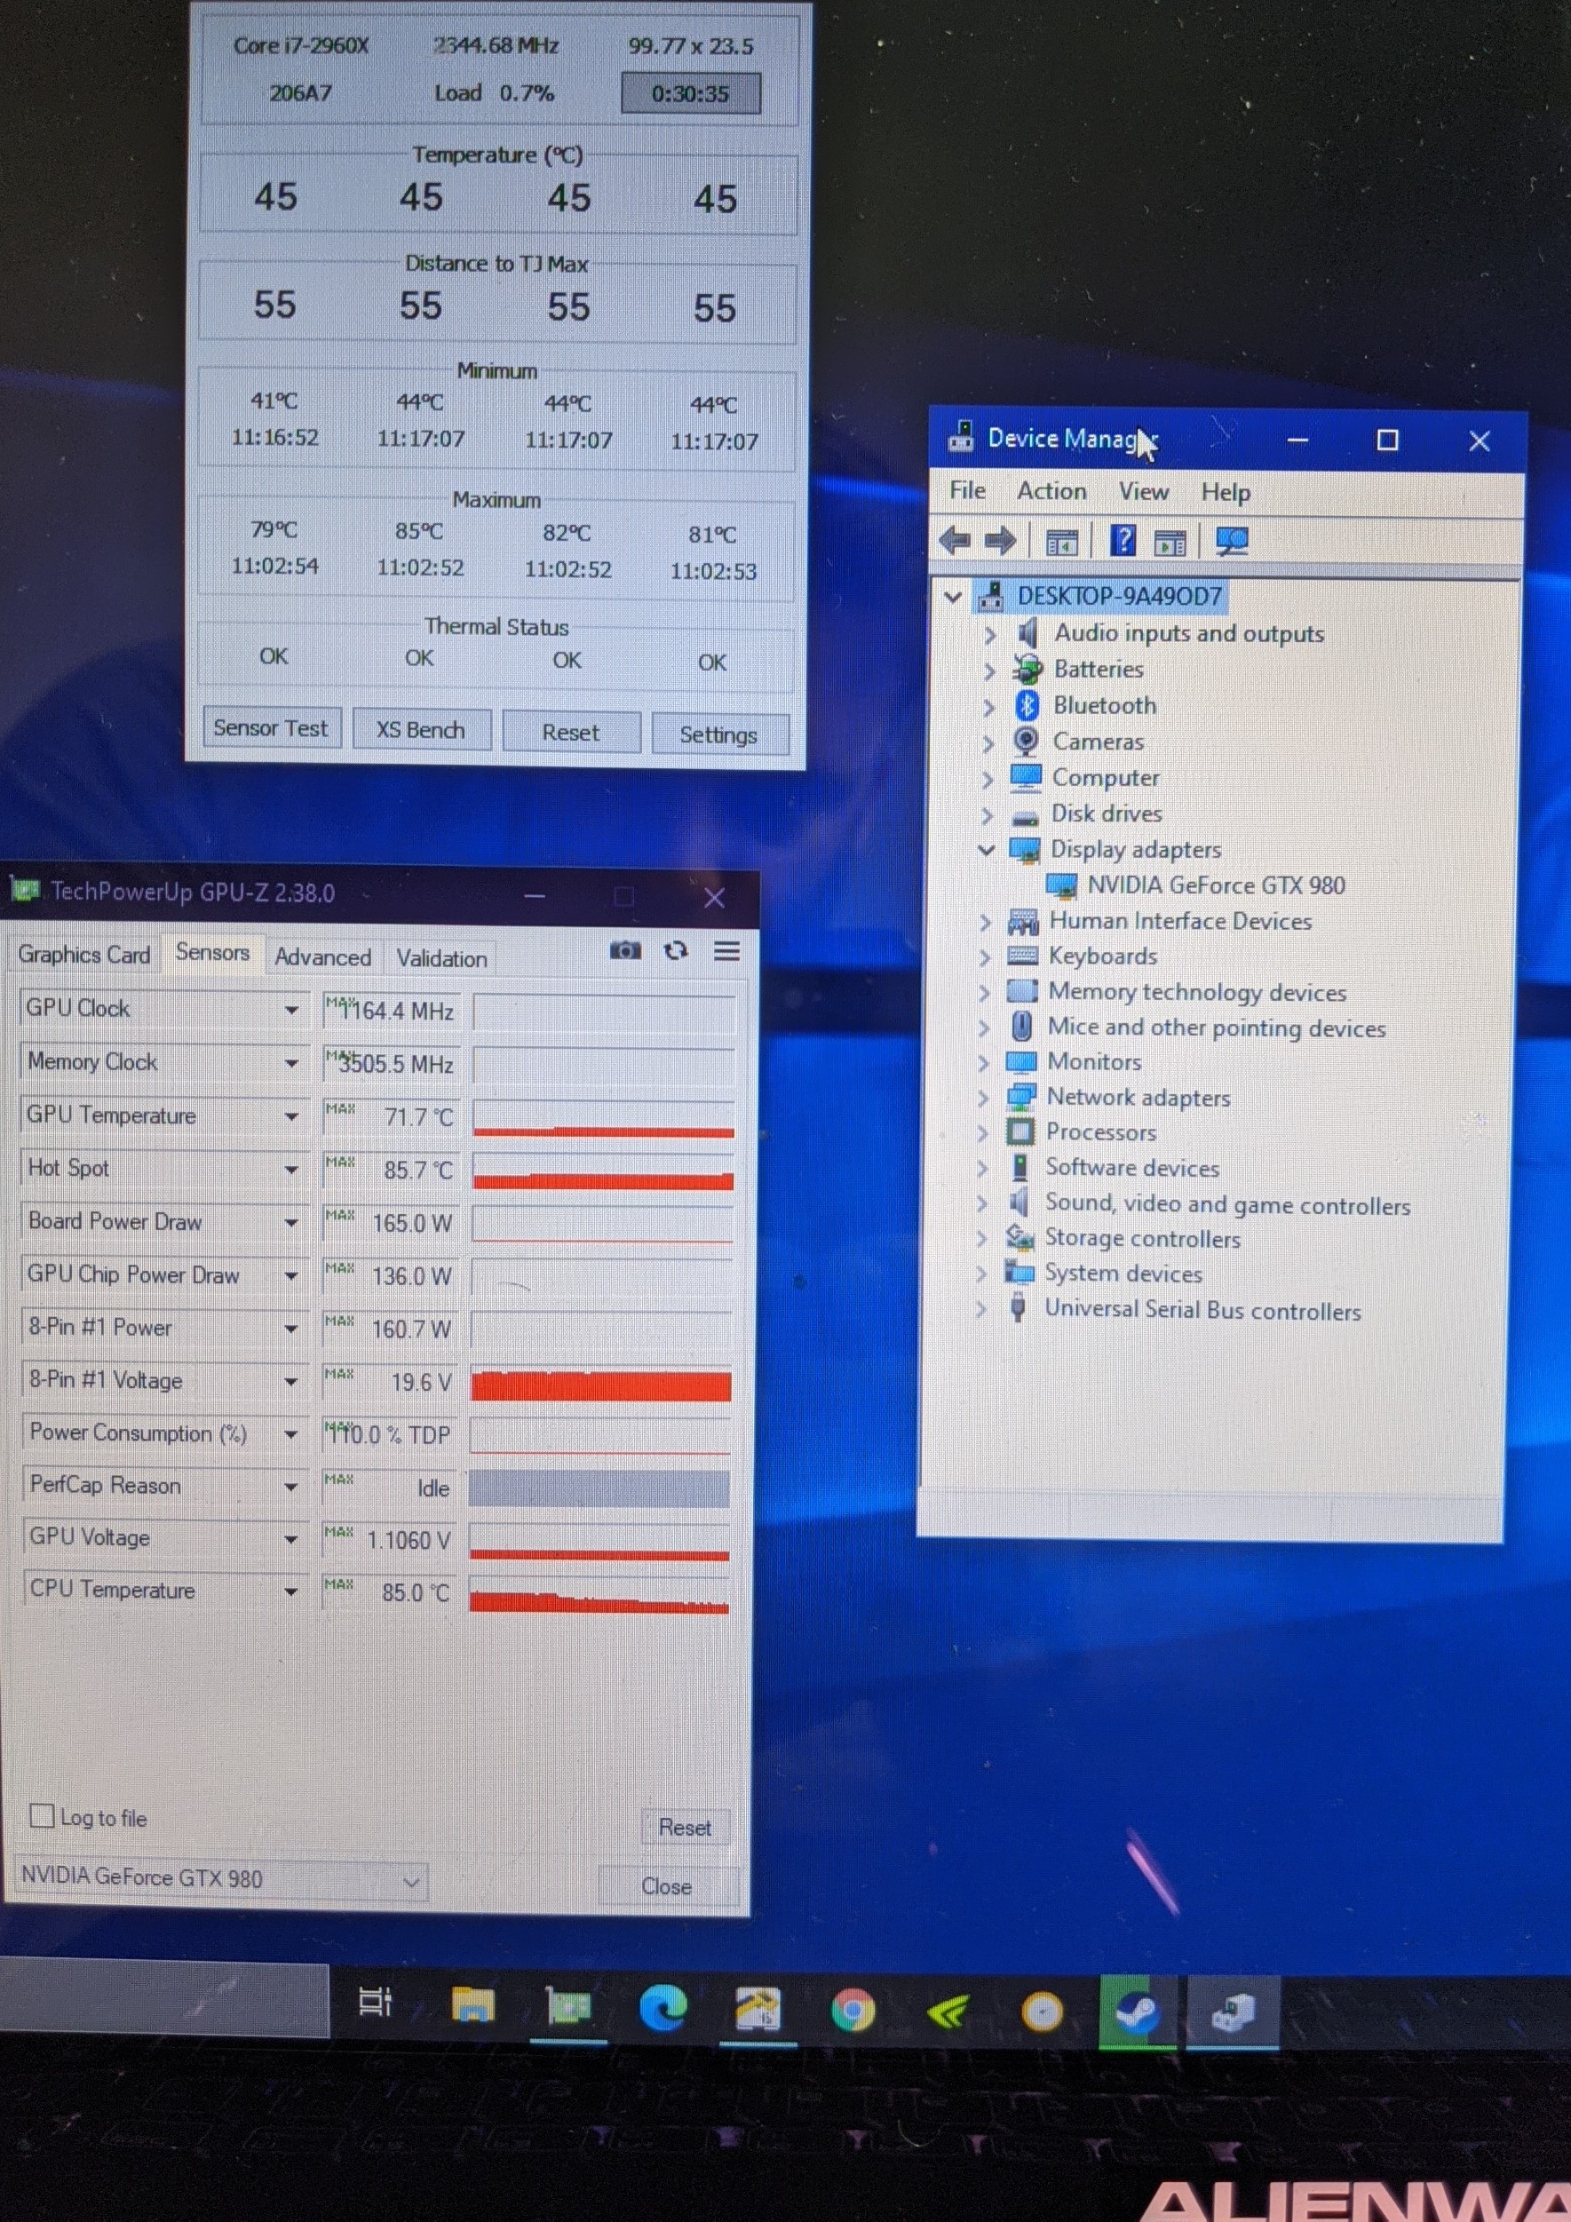The image size is (1571, 2222).
Task: Click scan for hardware changes monitor icon
Action: tap(1231, 541)
